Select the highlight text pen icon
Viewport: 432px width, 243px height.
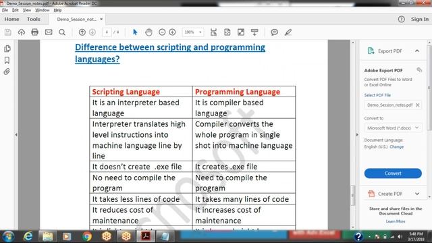tap(288, 32)
